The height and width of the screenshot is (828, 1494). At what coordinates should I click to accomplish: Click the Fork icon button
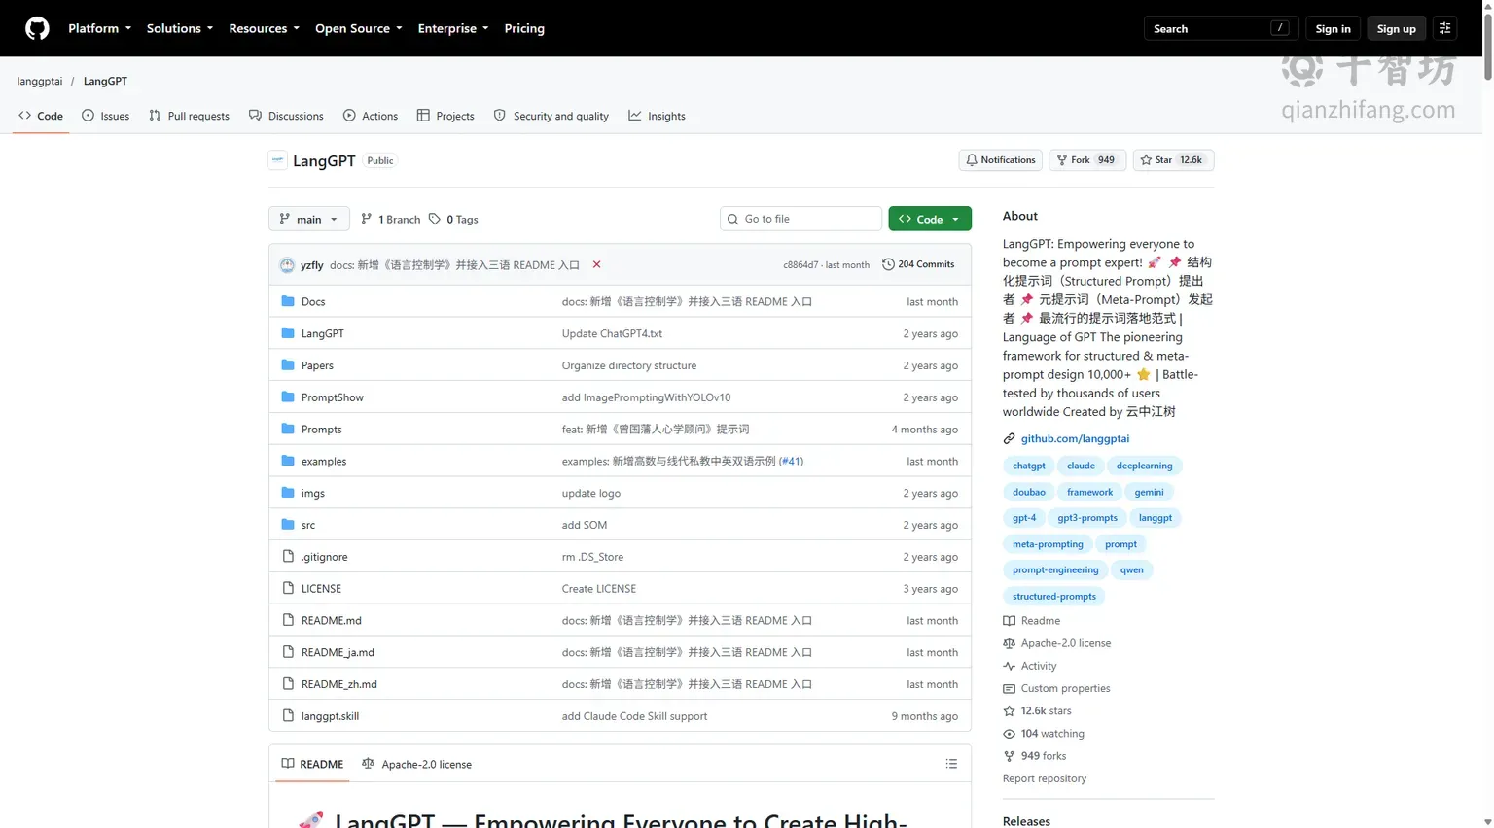point(1087,160)
